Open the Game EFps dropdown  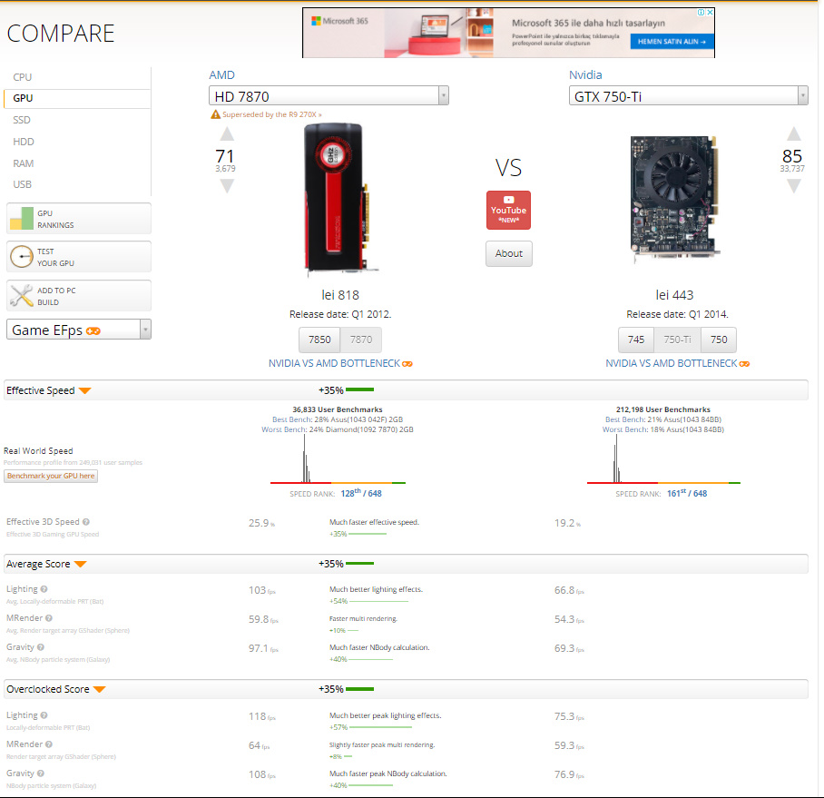coord(79,330)
